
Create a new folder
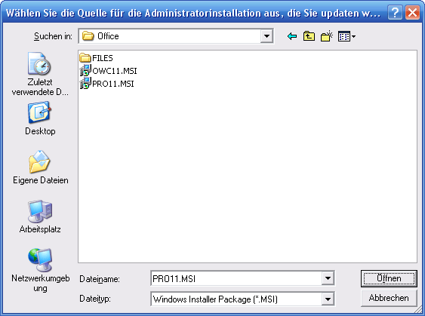[x=326, y=36]
